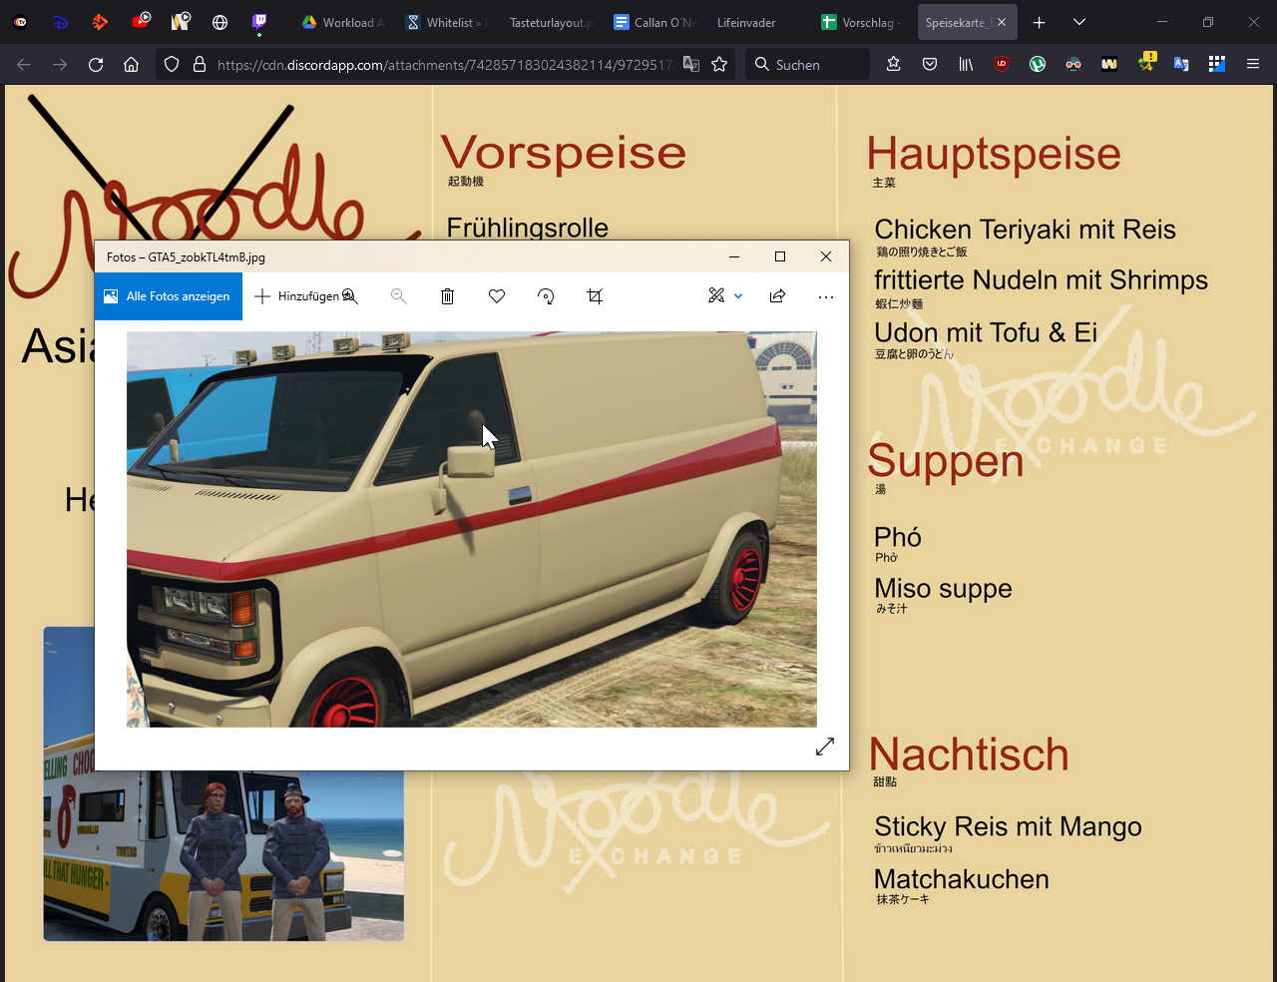Open the edit and create pencil icon
Screen dimensions: 1277x982
[716, 296]
